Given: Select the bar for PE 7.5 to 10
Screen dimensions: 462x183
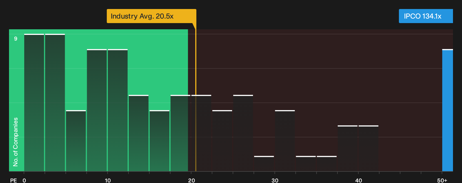Looking at the screenshot, I should coord(97,110).
